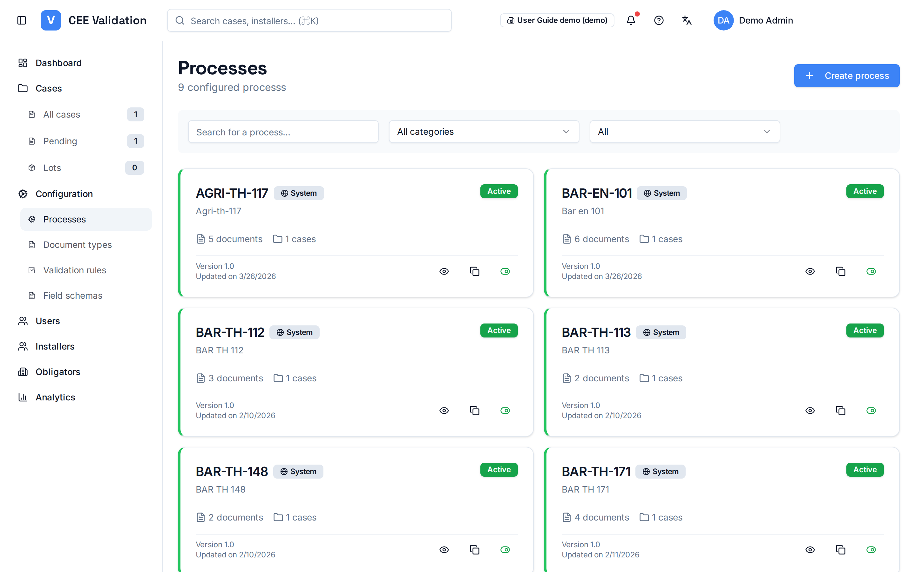
Task: Duplicate the BAR-TH-171 process
Action: coord(841,550)
